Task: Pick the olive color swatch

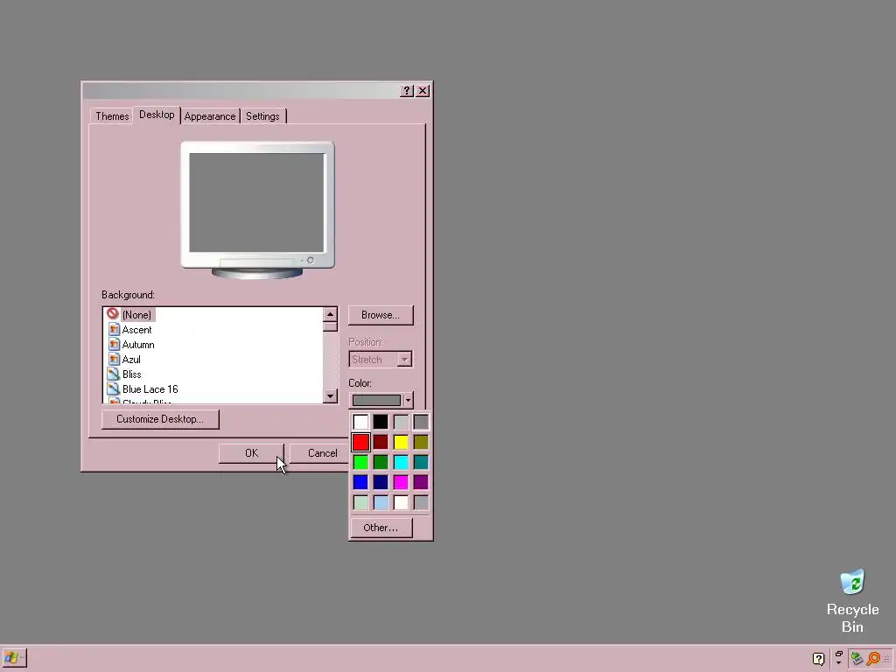Action: (x=421, y=442)
